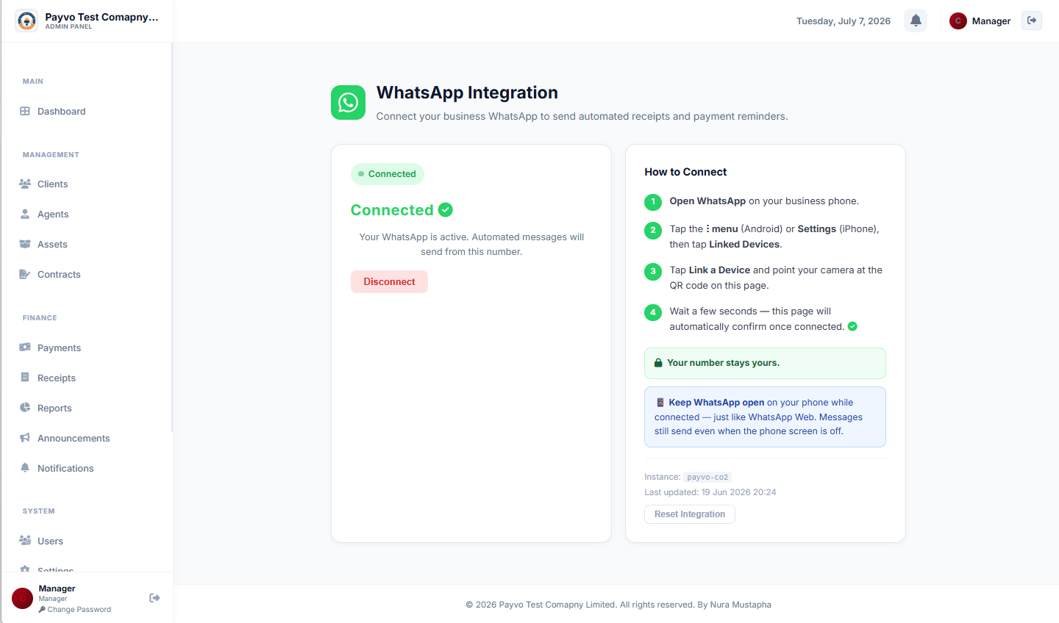Image resolution: width=1059 pixels, height=623 pixels.
Task: Click the Users group icon
Action: tap(25, 541)
